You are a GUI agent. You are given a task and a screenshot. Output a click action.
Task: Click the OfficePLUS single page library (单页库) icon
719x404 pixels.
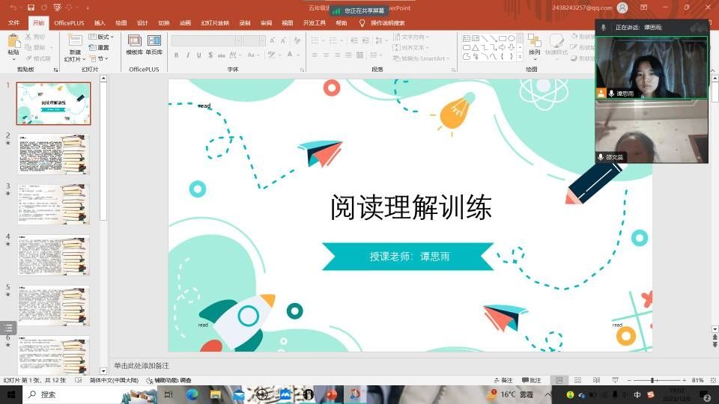coord(154,44)
